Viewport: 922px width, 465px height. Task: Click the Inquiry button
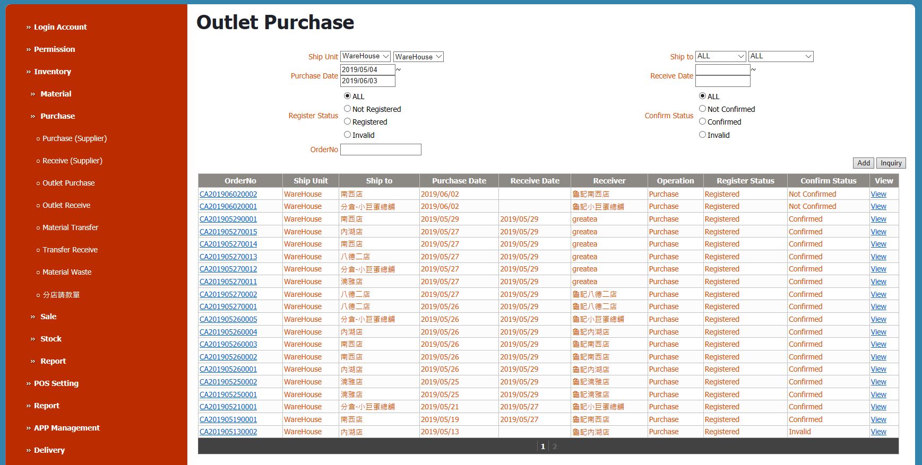coord(891,163)
